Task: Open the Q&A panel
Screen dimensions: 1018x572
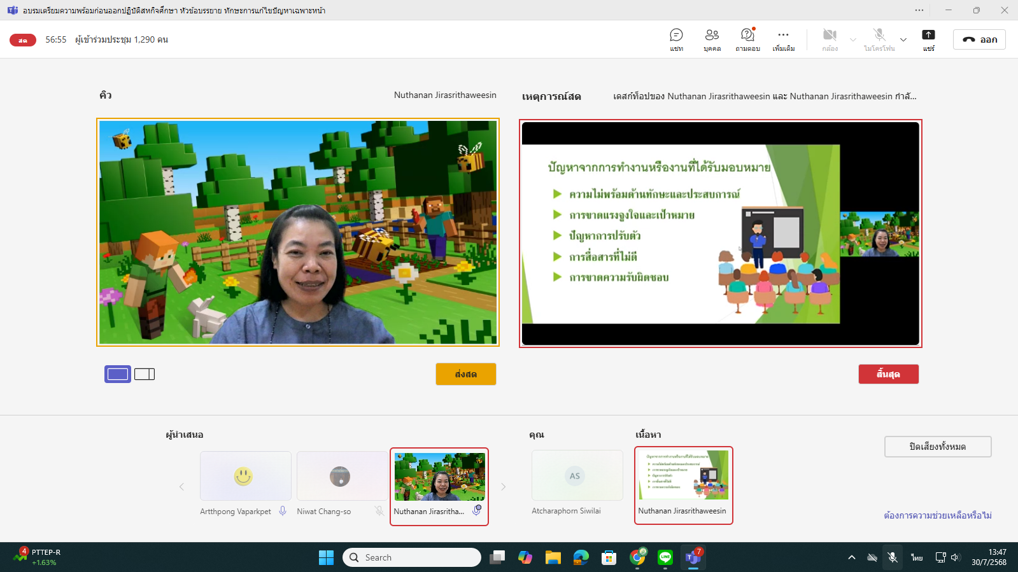Action: point(747,39)
